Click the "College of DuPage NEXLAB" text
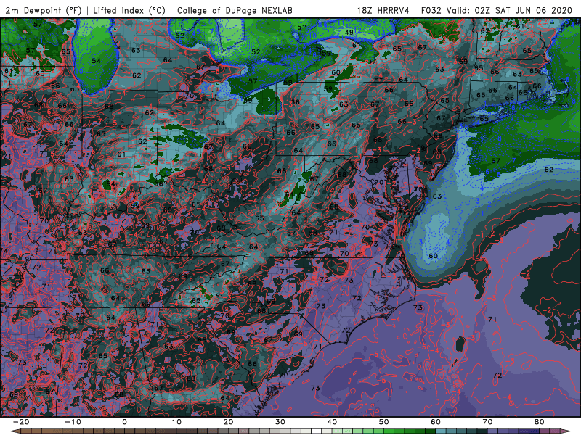This screenshot has width=581, height=435. tap(235, 10)
